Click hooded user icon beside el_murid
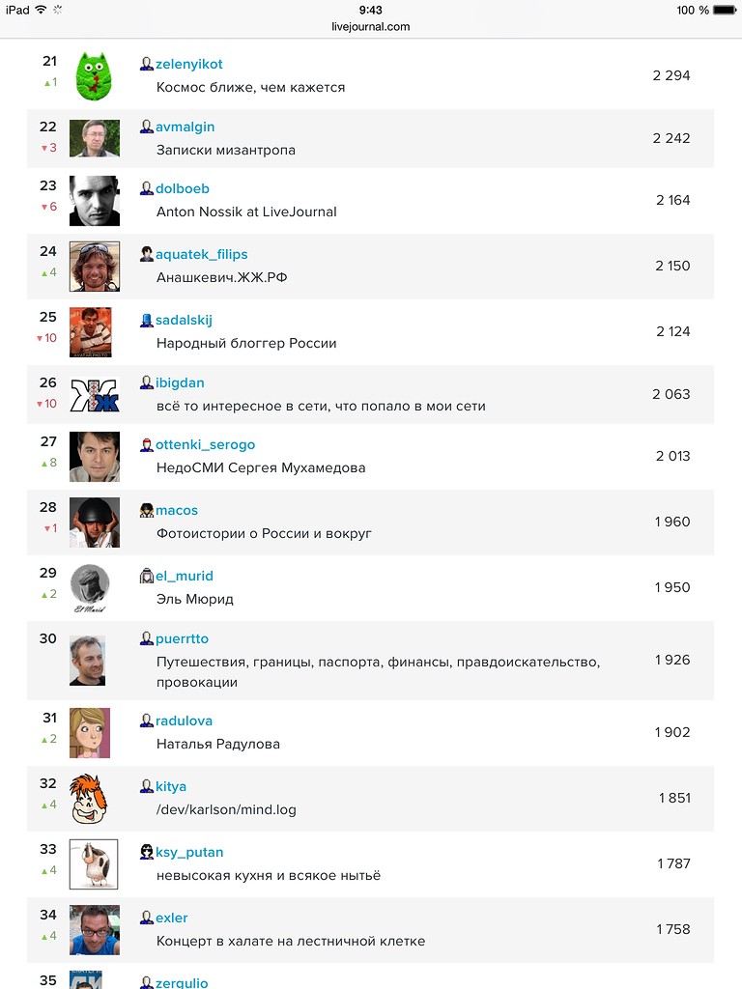The height and width of the screenshot is (989, 742). [147, 576]
